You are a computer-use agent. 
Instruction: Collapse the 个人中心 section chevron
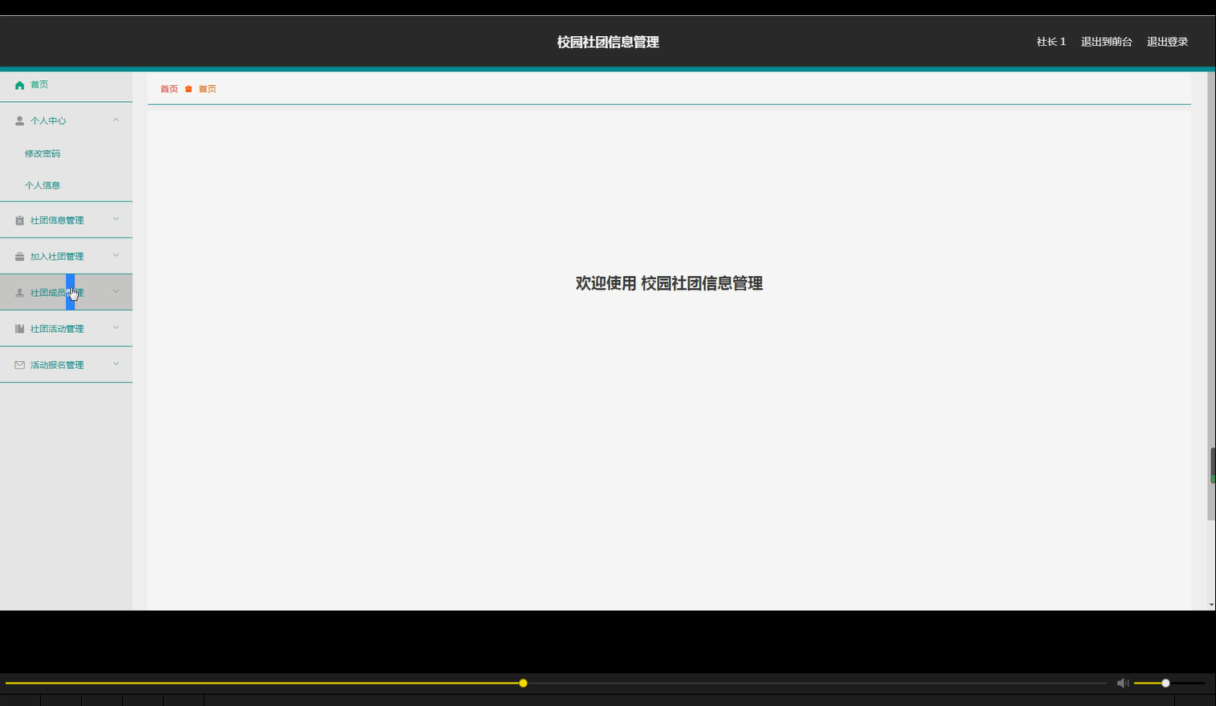(x=116, y=120)
